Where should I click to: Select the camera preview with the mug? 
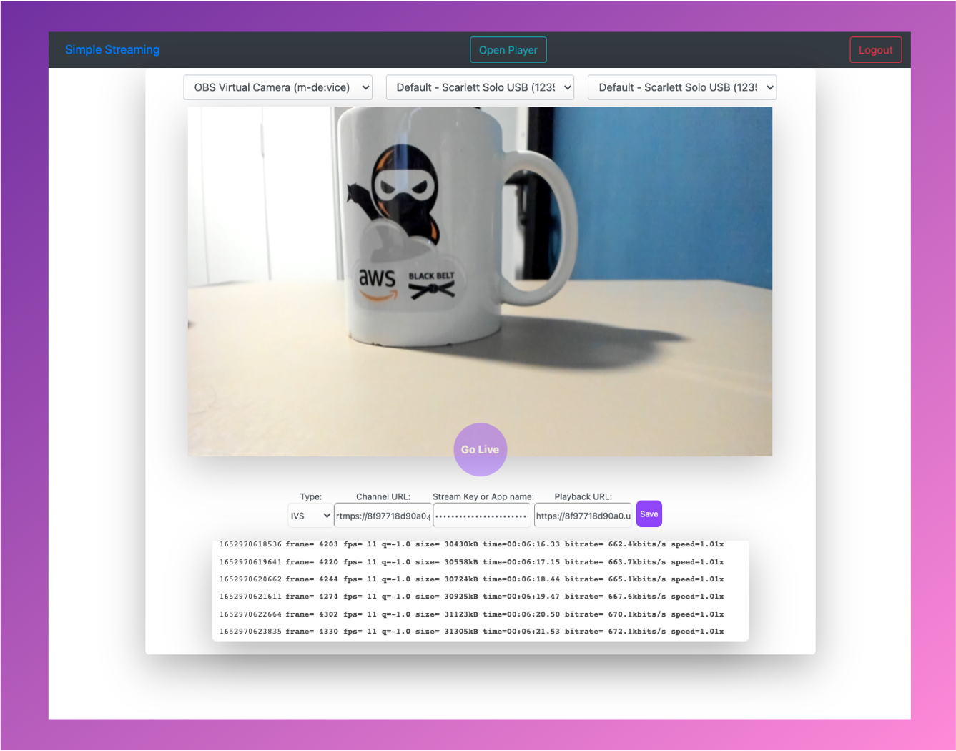click(x=480, y=281)
